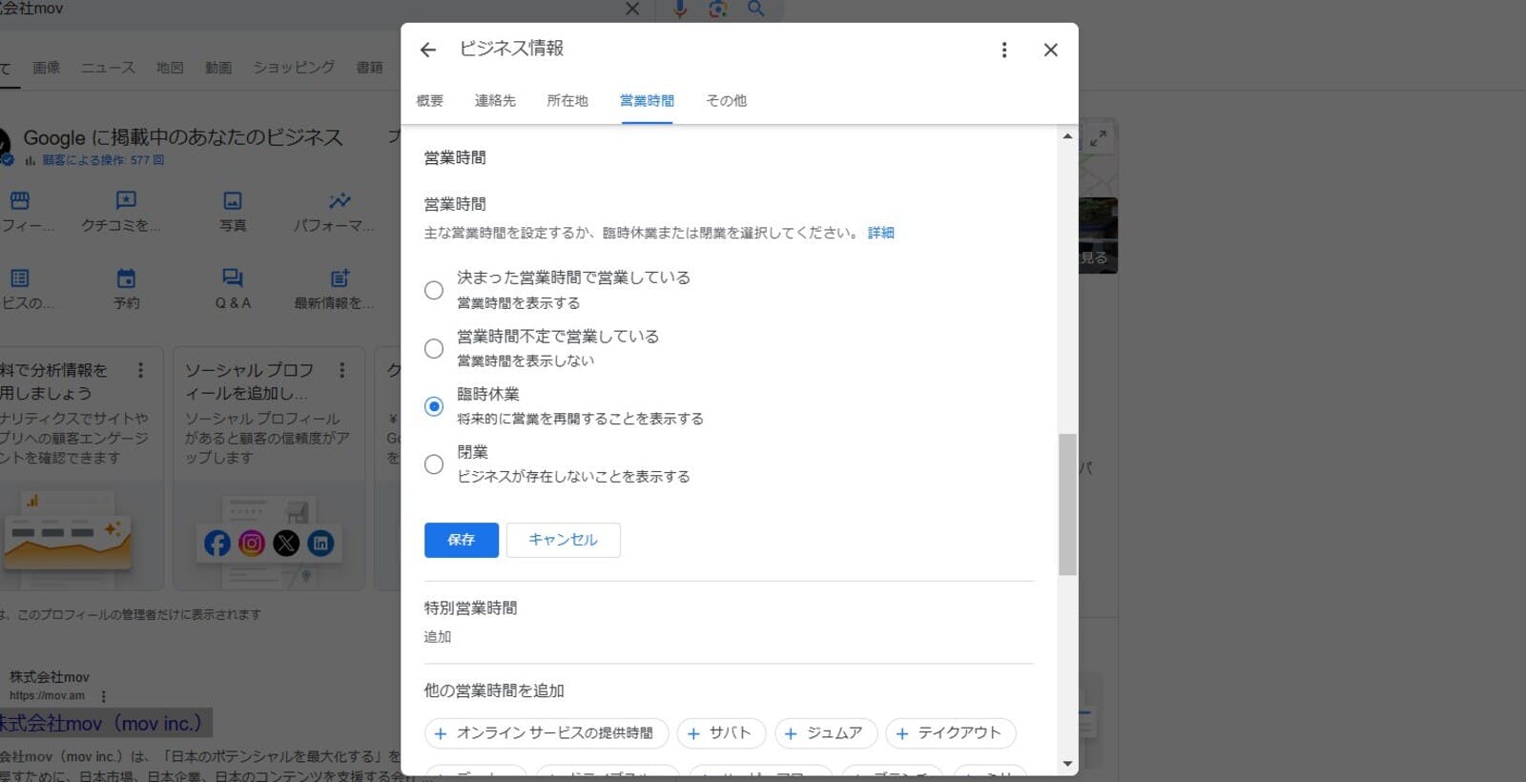
Task: Select 決まった営業時間で営業している radio option
Action: click(x=434, y=290)
